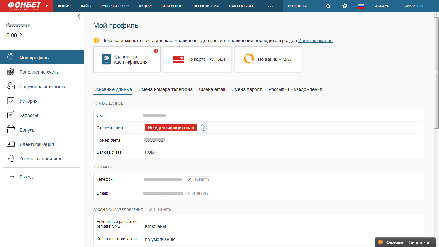Open the ПРОГНОЗЫ link in header

297,6
